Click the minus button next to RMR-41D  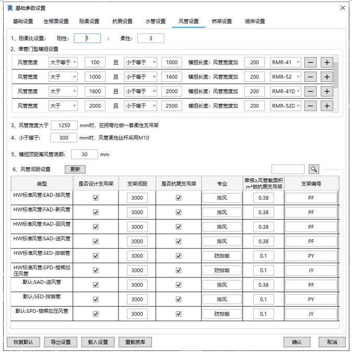click(x=310, y=91)
